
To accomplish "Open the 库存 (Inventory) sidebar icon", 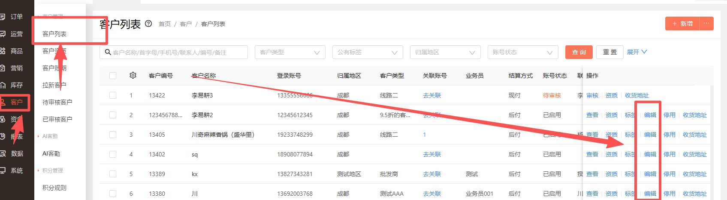I will [x=2, y=85].
